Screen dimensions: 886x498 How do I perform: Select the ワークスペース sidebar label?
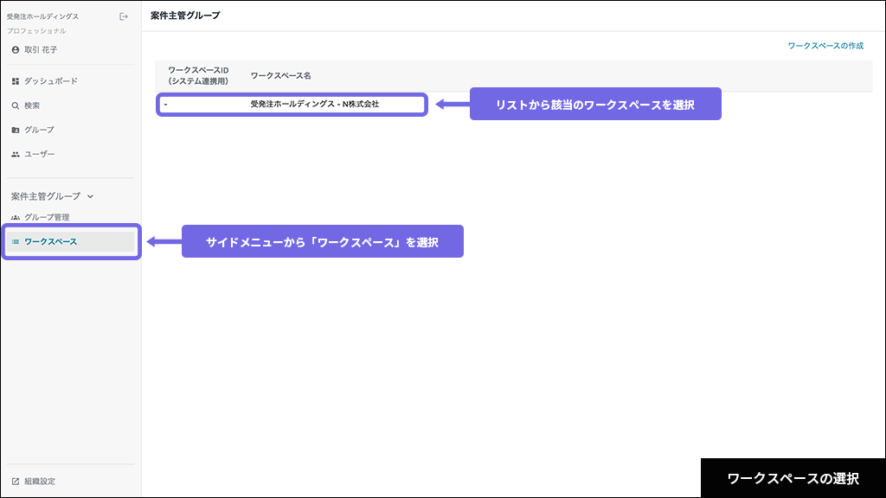50,242
